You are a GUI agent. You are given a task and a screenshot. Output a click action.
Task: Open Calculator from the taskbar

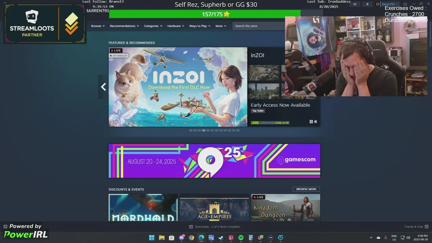251,238
